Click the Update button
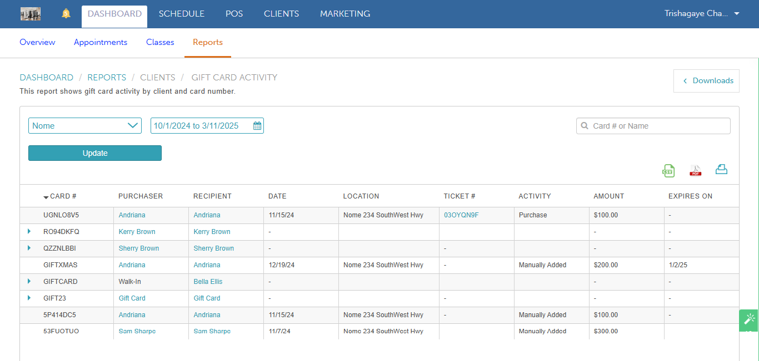 click(x=95, y=153)
